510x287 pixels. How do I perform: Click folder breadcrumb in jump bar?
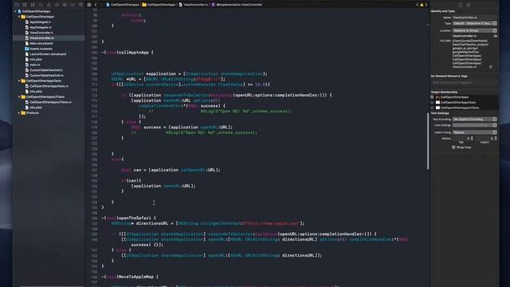(x=159, y=5)
